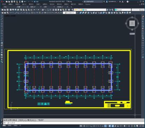The image size is (145, 128).
Task: Click the new drawing tab plus button
Action: pos(71,7)
